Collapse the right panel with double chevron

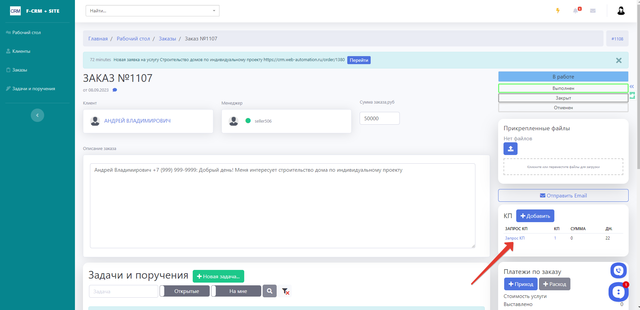coord(632,87)
